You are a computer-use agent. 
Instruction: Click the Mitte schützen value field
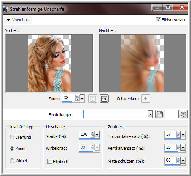tap(170, 160)
